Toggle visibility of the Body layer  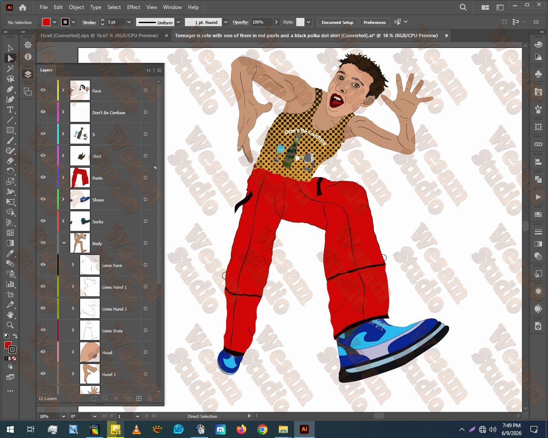point(43,243)
